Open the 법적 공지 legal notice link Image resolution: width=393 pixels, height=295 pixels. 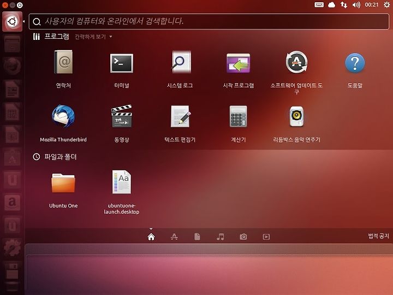click(x=378, y=236)
